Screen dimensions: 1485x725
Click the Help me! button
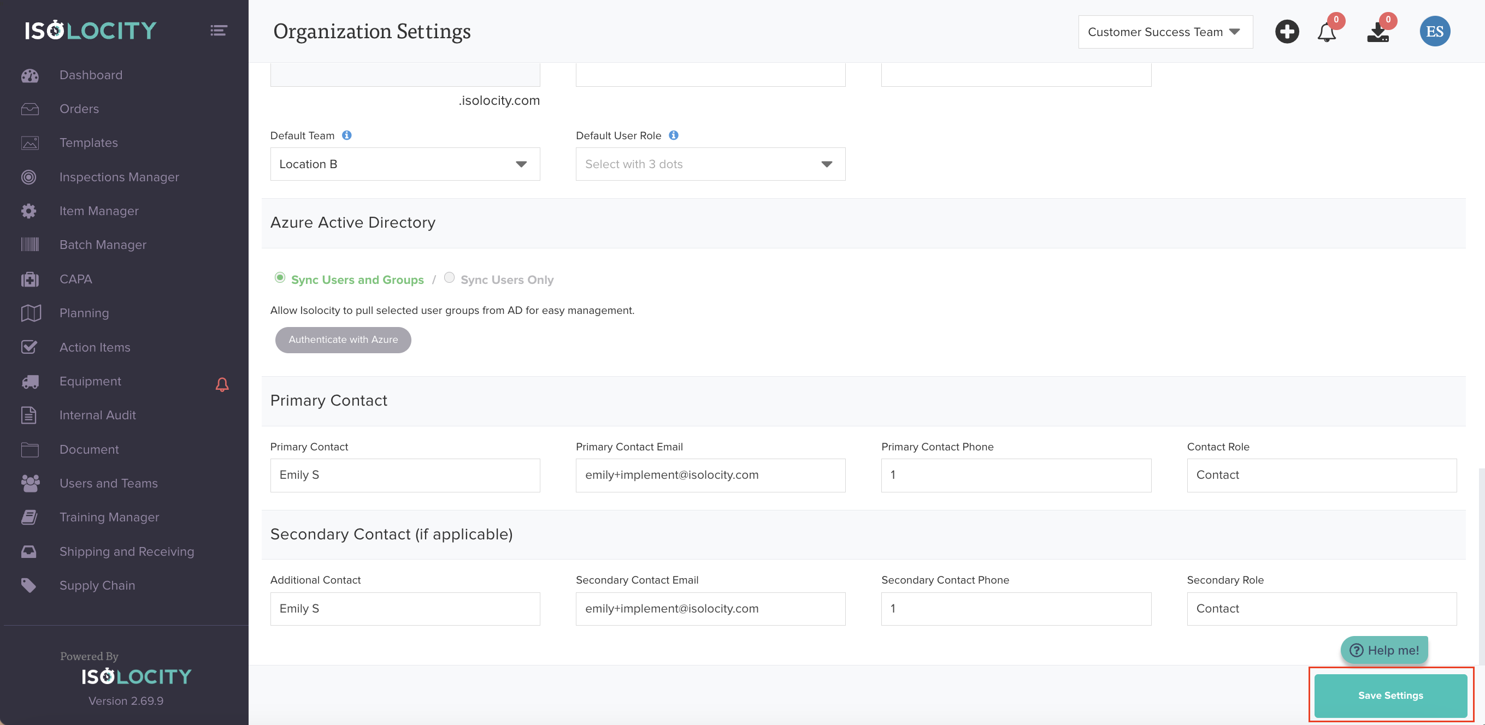pos(1383,650)
